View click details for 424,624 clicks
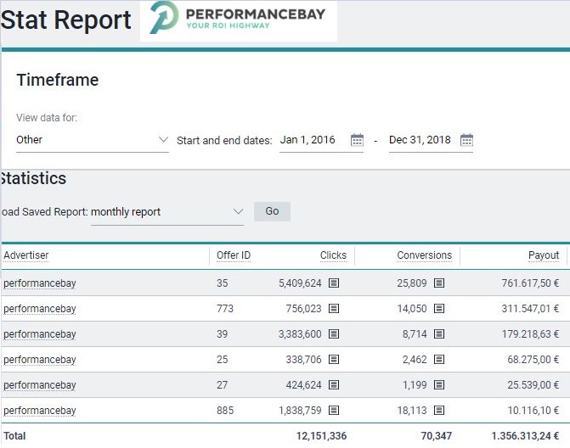 point(334,384)
